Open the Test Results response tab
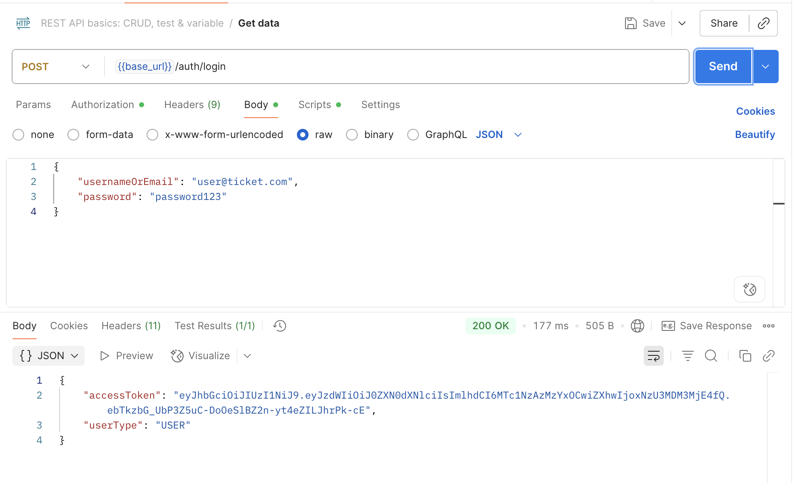The width and height of the screenshot is (797, 483). click(x=214, y=326)
